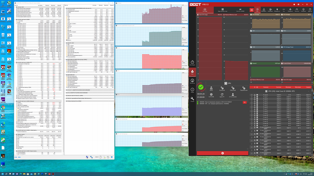Tick the P-core 5 checkbox
314x176 pixels.
(252, 105)
